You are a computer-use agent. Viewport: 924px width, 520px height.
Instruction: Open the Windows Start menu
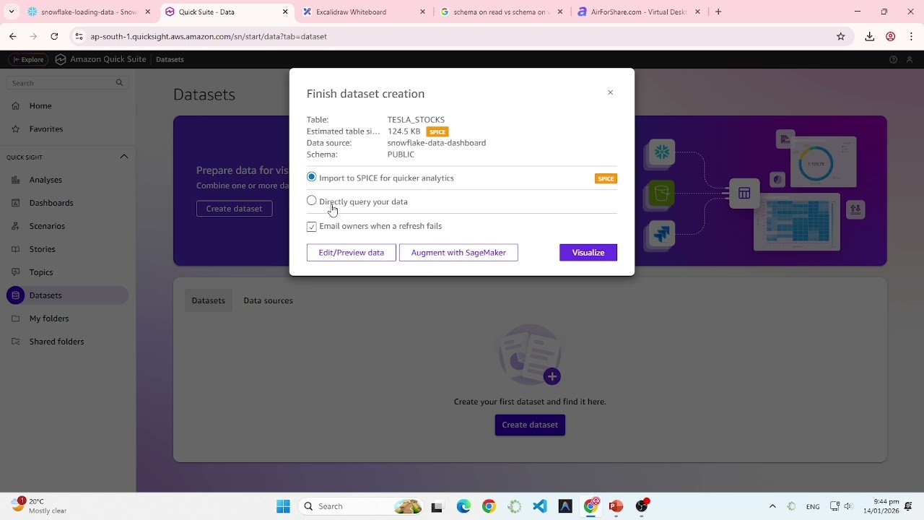[284, 506]
